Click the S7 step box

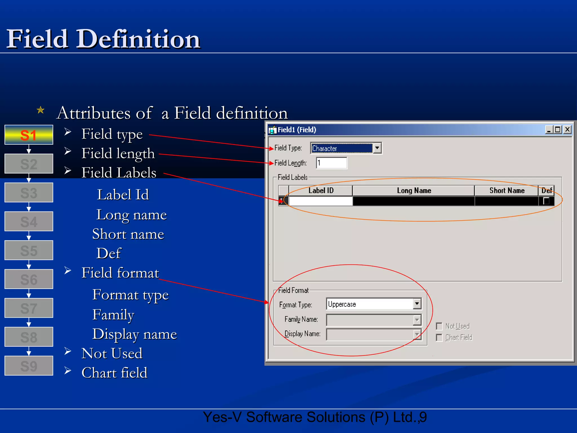(x=29, y=308)
